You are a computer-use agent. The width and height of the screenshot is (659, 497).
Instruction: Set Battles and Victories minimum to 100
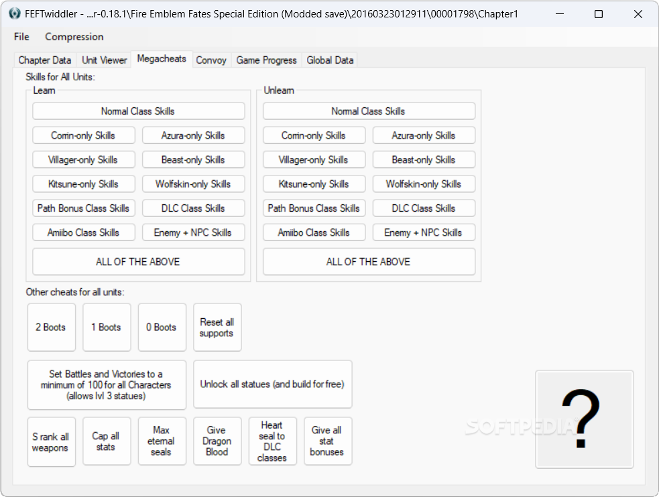pos(107,385)
